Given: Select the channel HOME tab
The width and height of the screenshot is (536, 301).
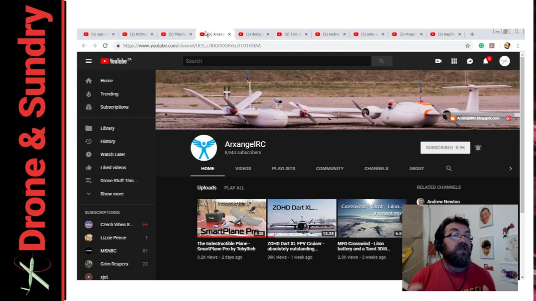Looking at the screenshot, I should (x=208, y=168).
